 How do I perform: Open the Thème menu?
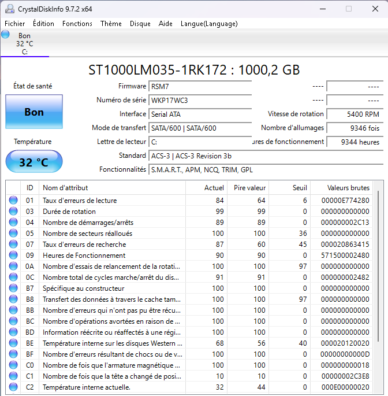[111, 24]
